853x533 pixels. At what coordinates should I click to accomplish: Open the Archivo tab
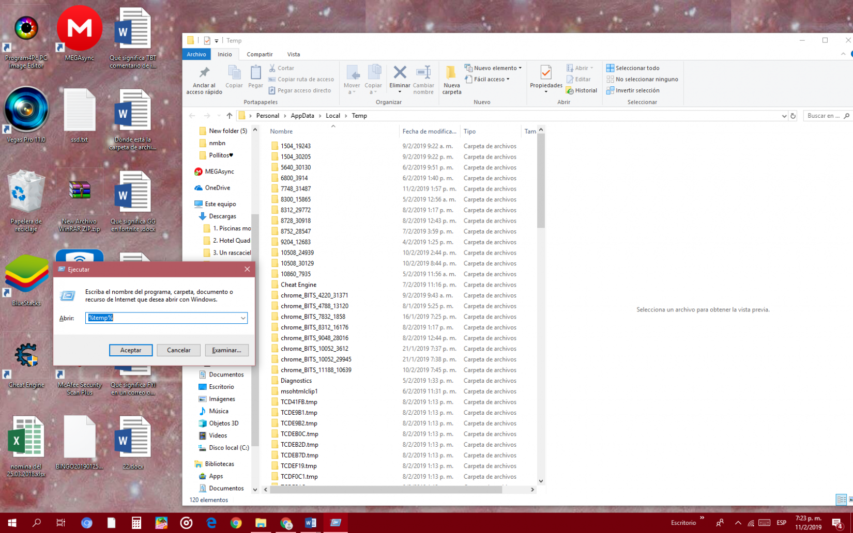click(196, 54)
